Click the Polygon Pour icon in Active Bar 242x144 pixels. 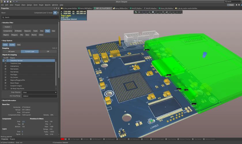(x=167, y=12)
